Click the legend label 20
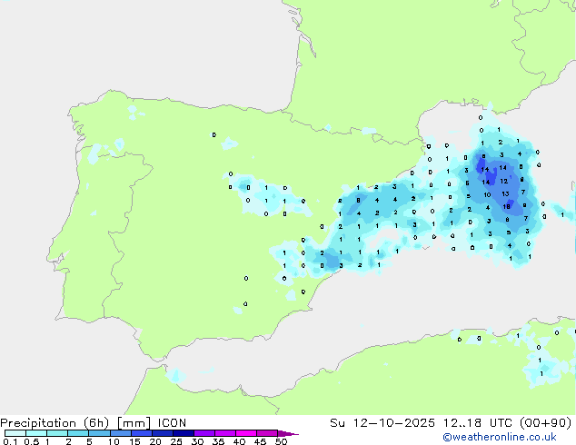The width and height of the screenshot is (576, 445). (x=155, y=441)
